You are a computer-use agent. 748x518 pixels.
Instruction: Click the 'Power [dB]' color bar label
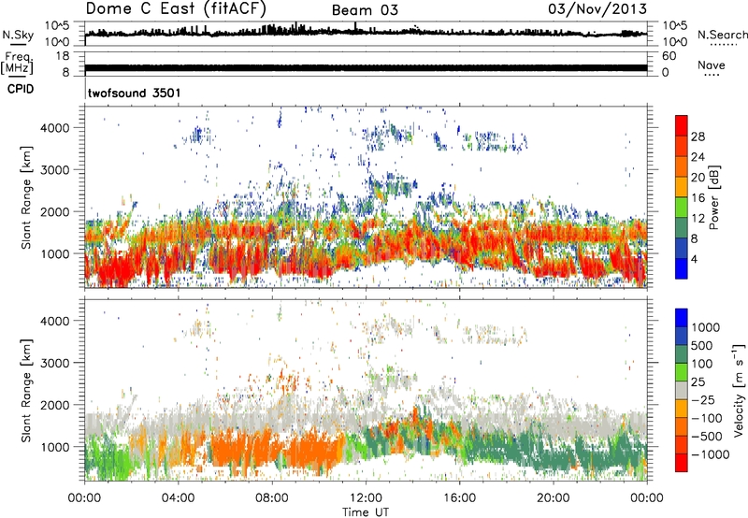(x=713, y=197)
